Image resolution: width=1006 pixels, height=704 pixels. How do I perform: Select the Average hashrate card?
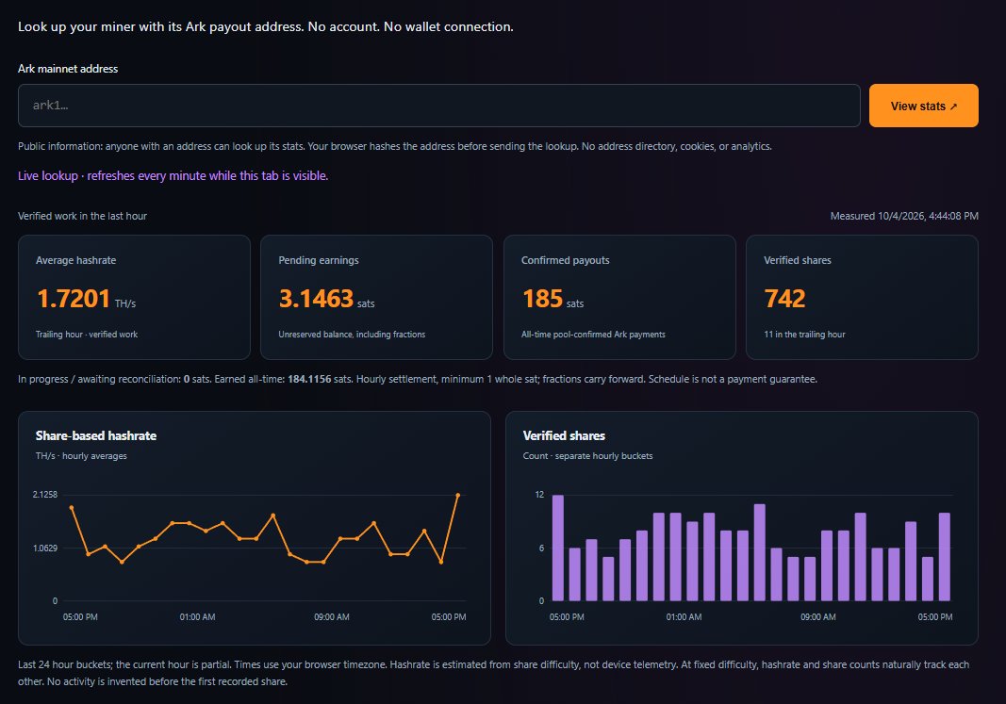click(134, 297)
